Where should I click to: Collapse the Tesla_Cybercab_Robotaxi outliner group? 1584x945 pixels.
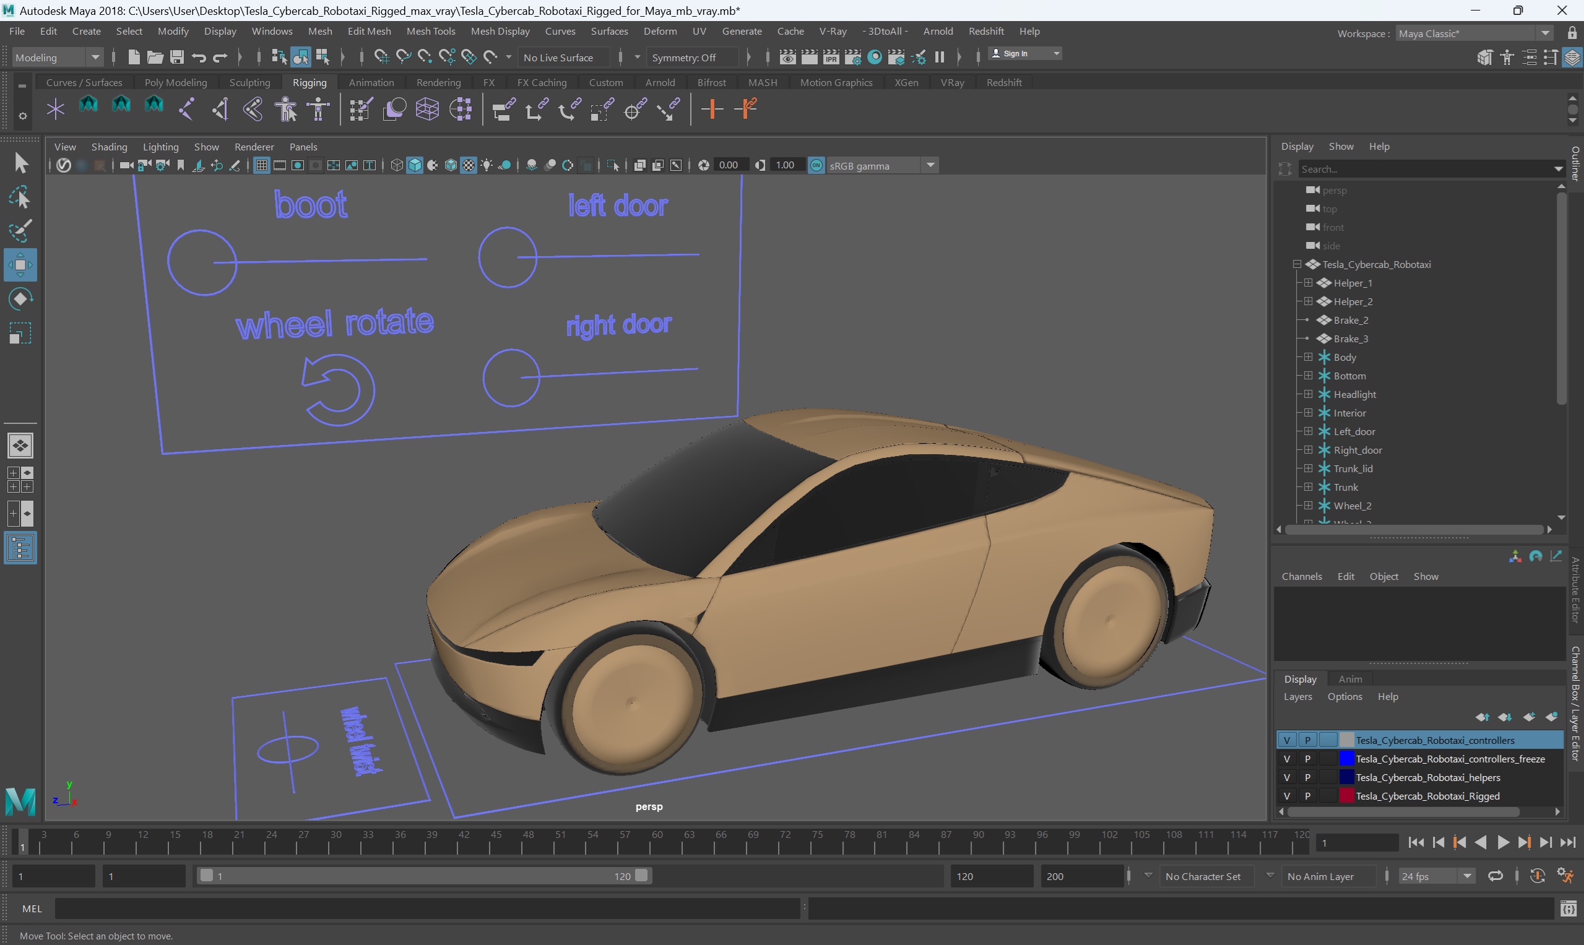point(1296,264)
